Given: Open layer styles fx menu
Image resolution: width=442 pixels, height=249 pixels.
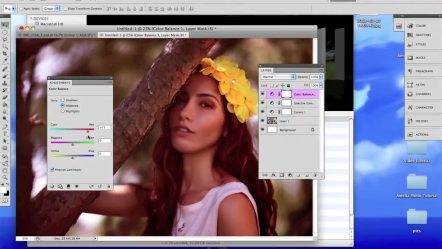Looking at the screenshot, I should coord(274,175).
